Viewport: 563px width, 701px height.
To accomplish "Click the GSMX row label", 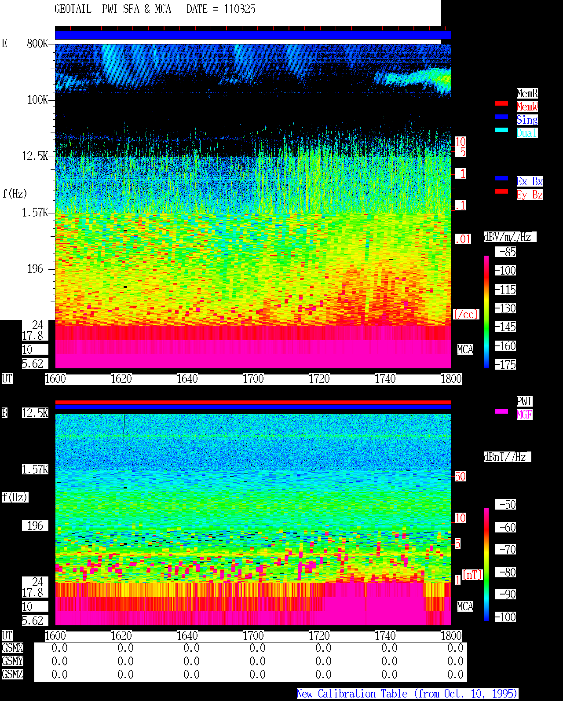I will click(x=12, y=648).
